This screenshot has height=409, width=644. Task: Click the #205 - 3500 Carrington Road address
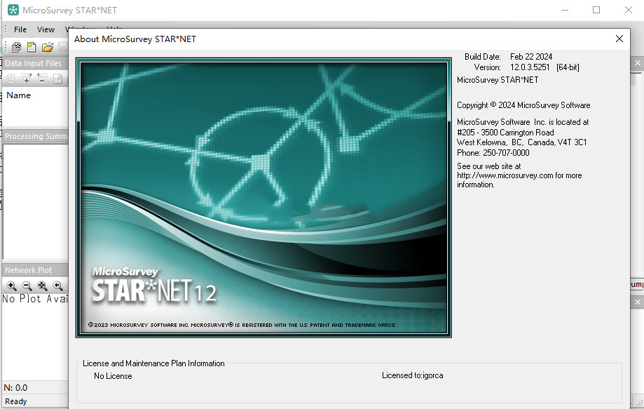pyautogui.click(x=505, y=133)
